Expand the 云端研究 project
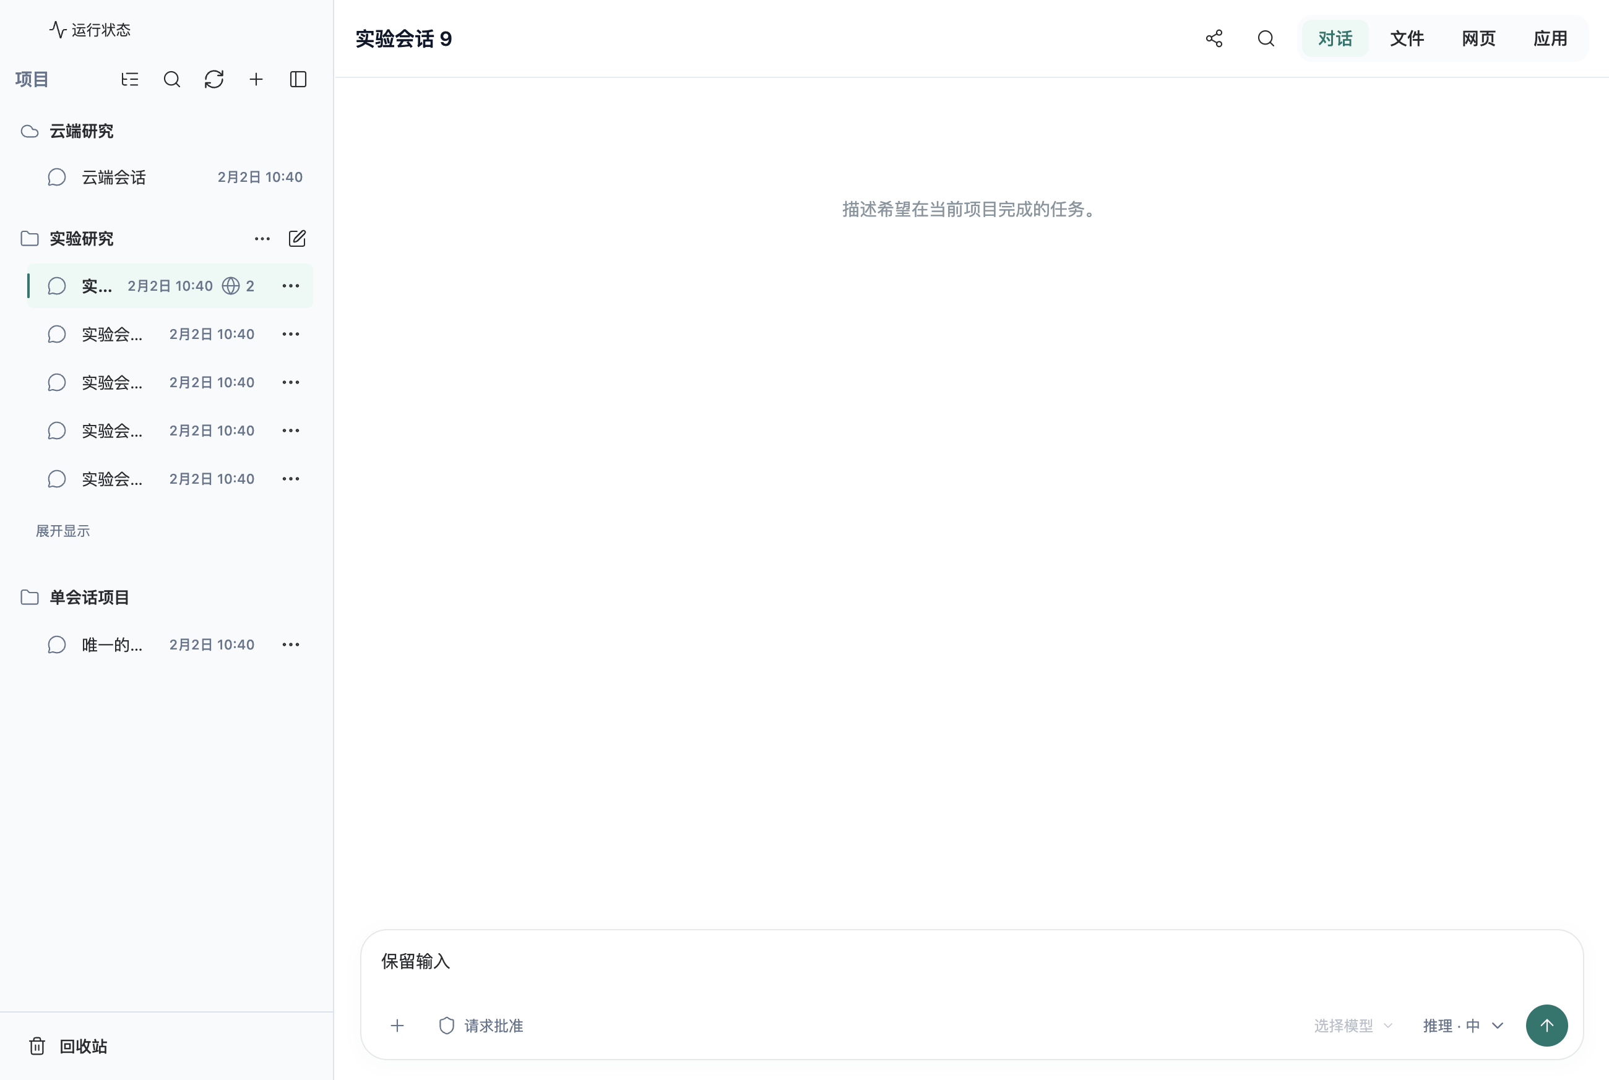Viewport: 1609px width, 1080px height. pos(67,131)
